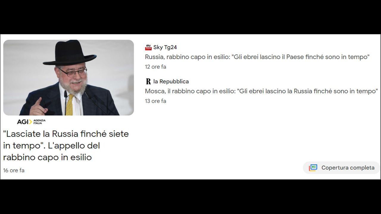The width and height of the screenshot is (381, 214).
Task: Click the "16 ore fa" timestamp
Action: pyautogui.click(x=14, y=171)
